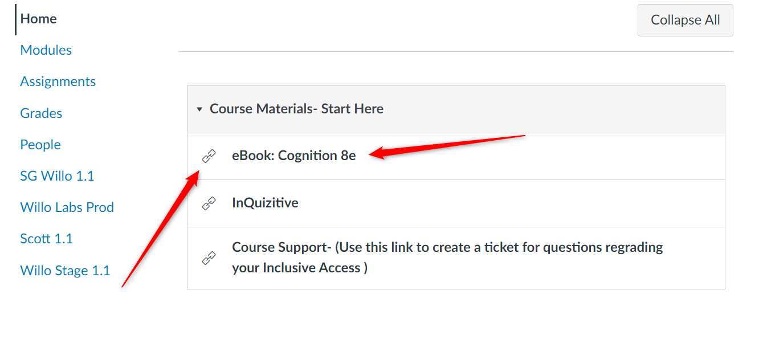Viewport: 767px width, 343px height.
Task: Click the Course Materials- Start Here title
Action: point(296,109)
